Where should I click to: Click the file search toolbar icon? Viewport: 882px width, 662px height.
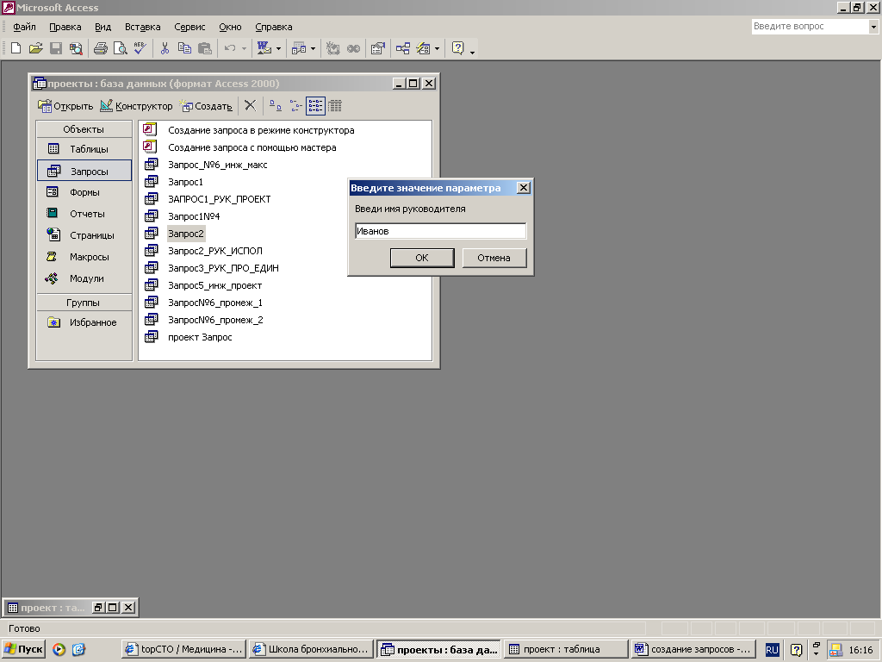coord(76,48)
